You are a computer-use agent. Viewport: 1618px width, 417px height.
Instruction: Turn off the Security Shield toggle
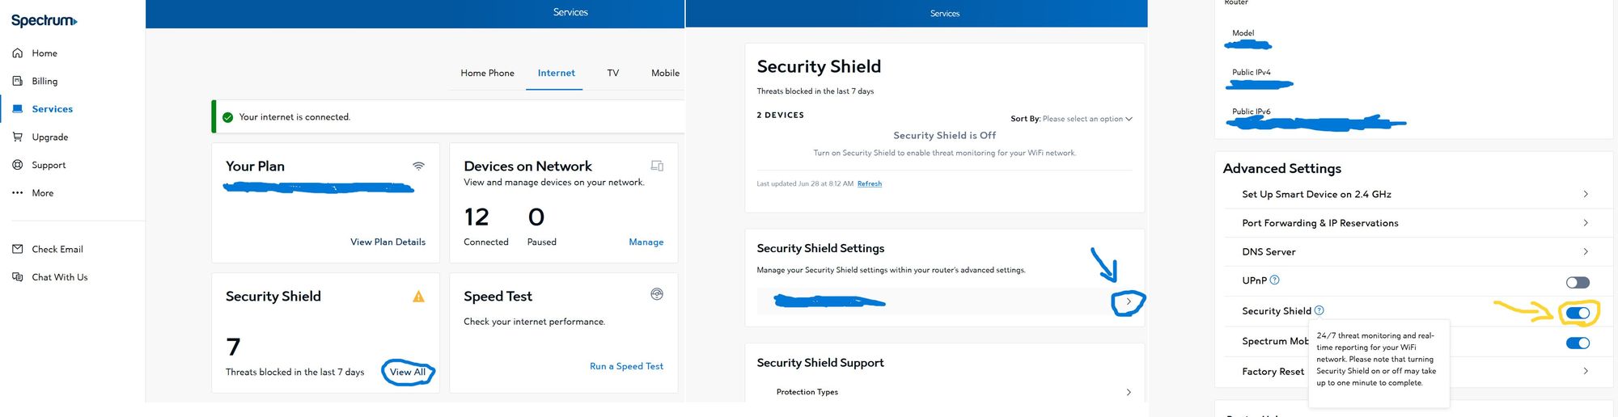(x=1578, y=313)
